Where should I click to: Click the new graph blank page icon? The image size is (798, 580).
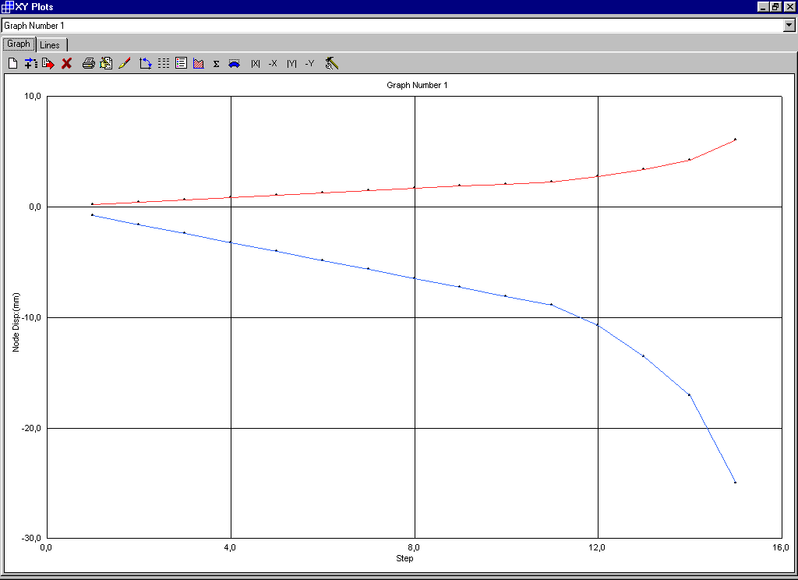point(13,63)
